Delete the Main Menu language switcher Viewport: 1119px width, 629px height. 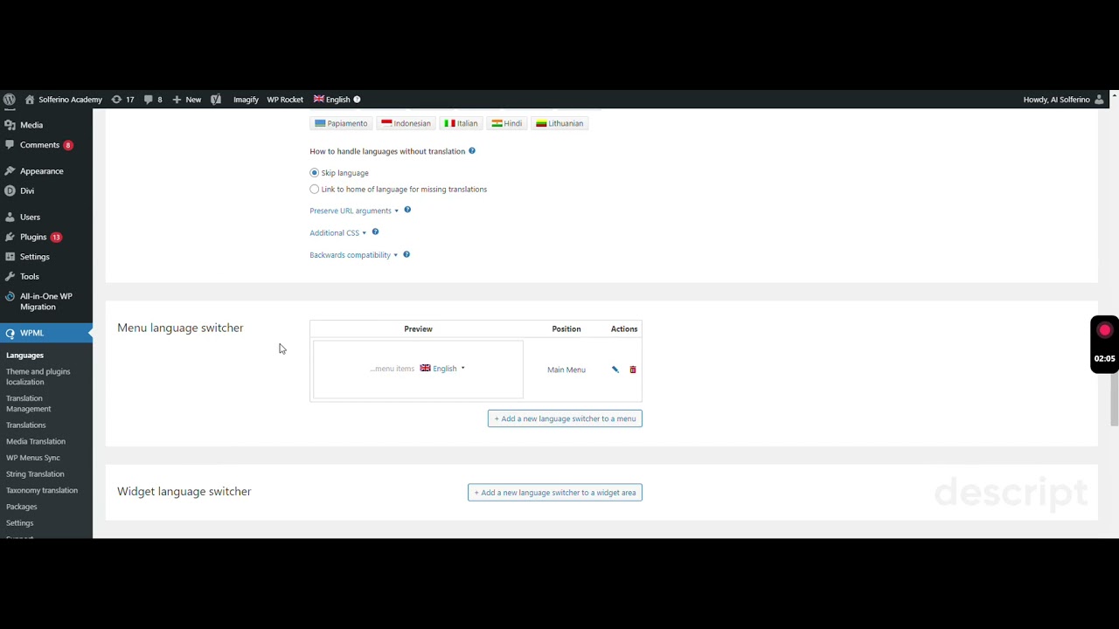(x=633, y=370)
